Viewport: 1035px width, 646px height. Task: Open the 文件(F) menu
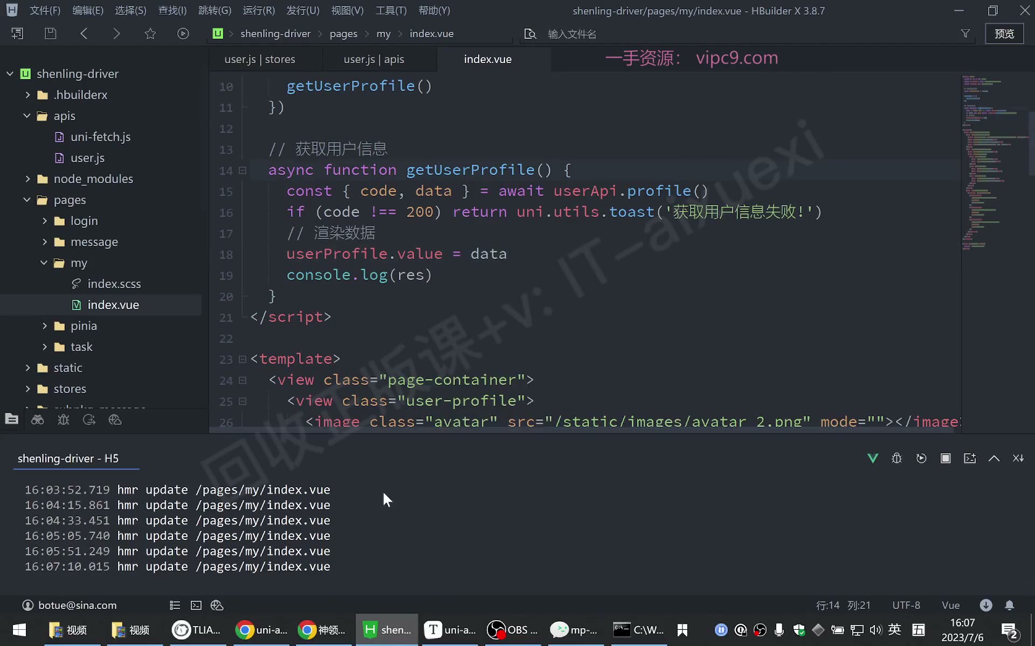click(45, 10)
